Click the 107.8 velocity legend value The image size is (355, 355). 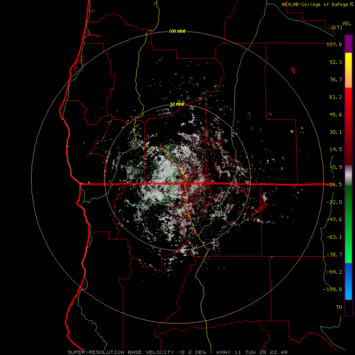pos(334,45)
